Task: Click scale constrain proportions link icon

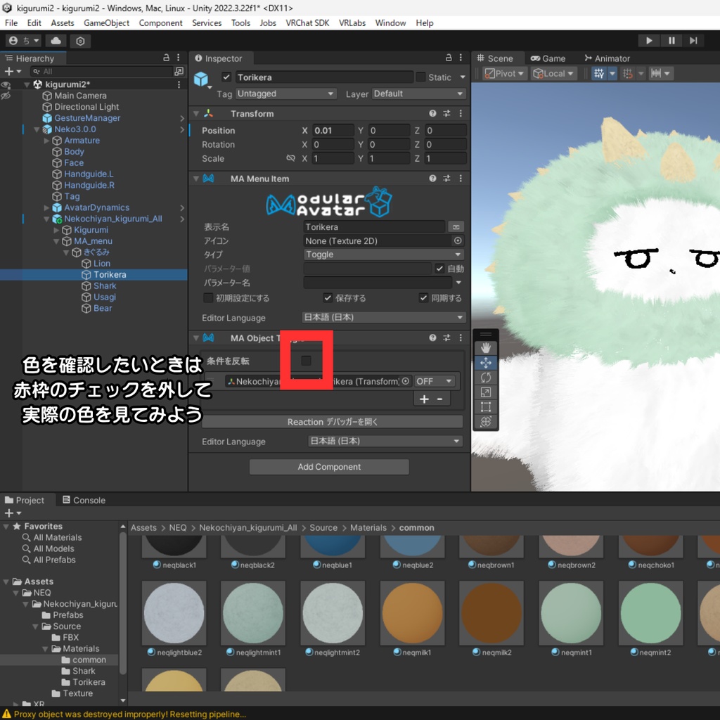Action: point(290,158)
